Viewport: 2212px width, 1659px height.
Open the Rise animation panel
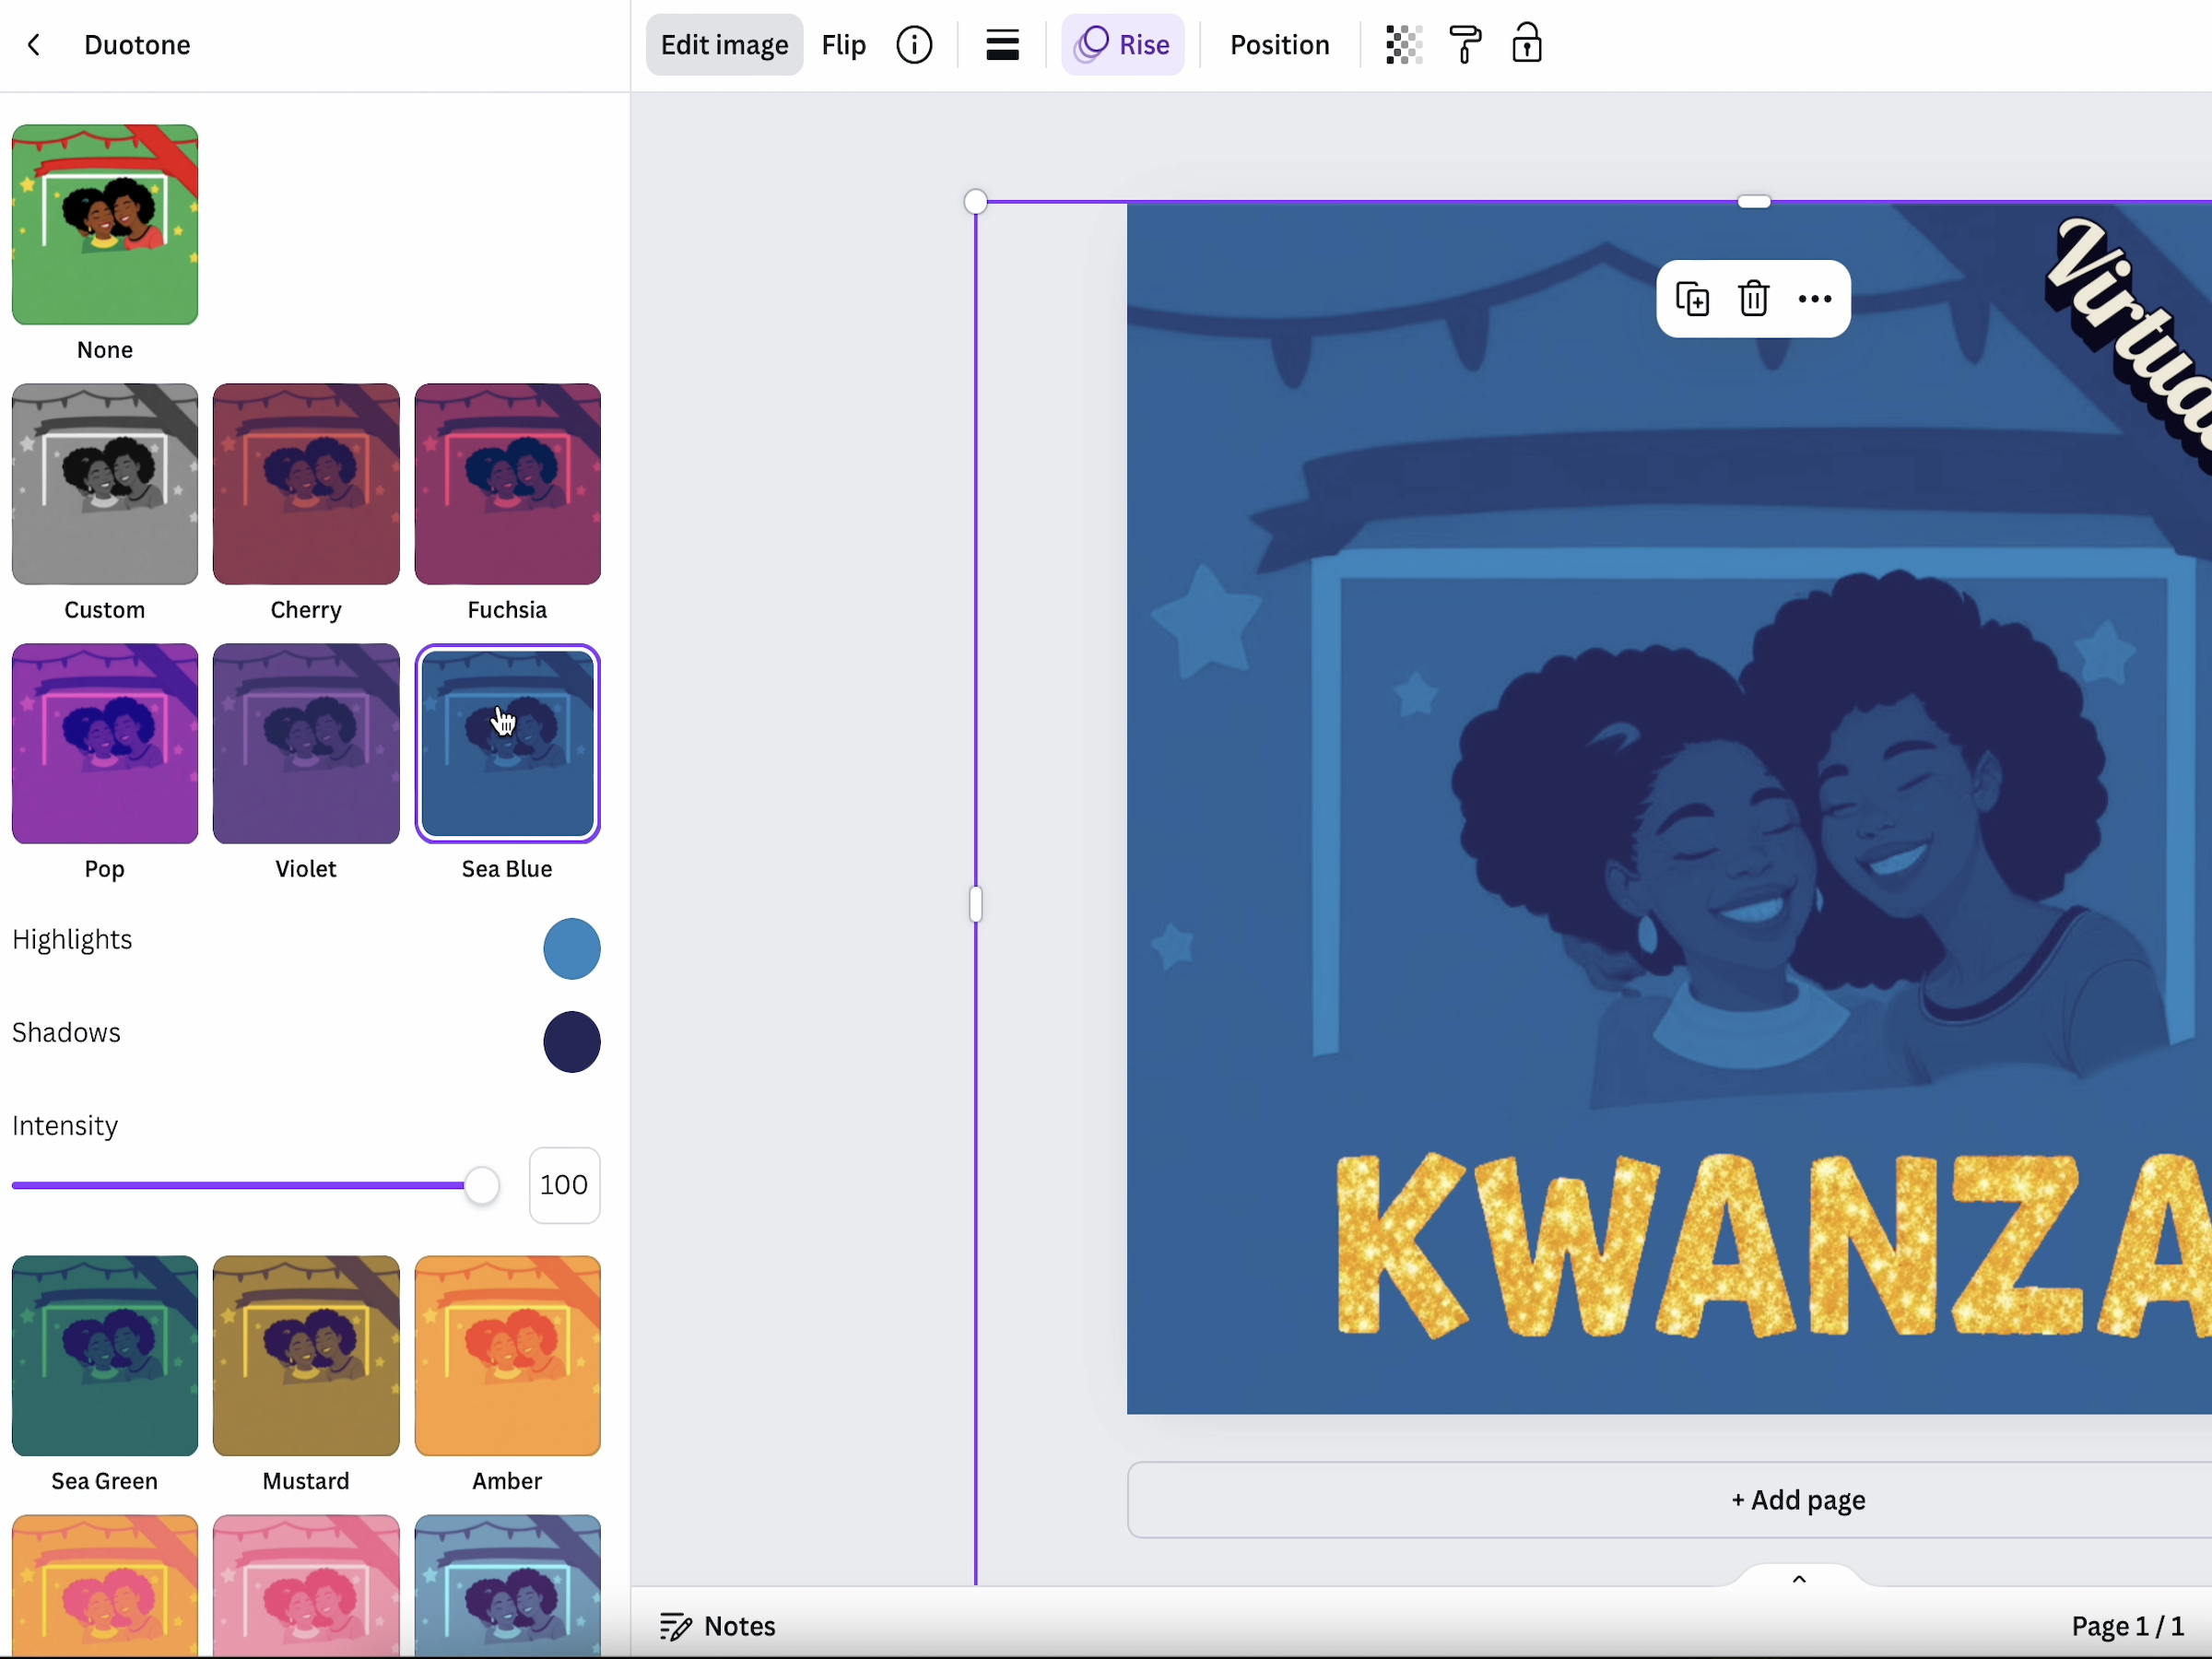(1122, 45)
